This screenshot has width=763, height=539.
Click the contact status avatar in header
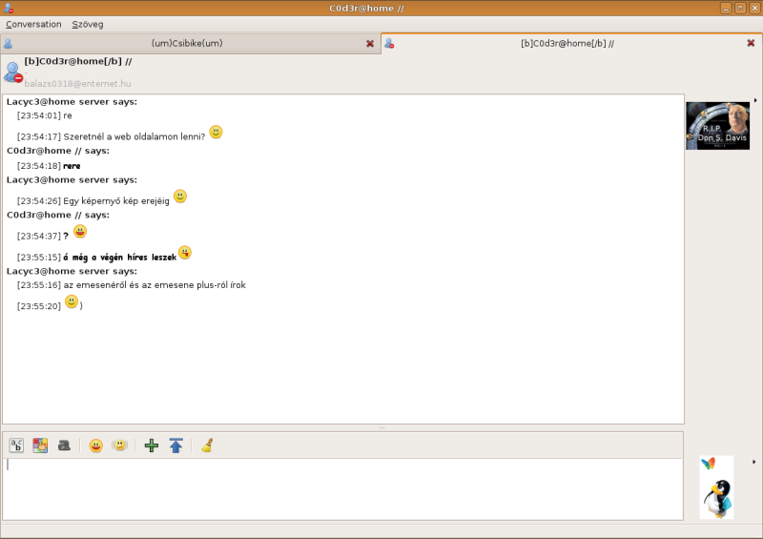[13, 73]
